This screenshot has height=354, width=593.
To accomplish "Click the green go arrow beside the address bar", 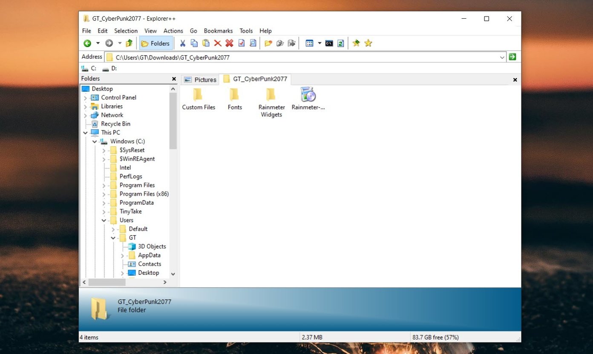I will (x=512, y=57).
